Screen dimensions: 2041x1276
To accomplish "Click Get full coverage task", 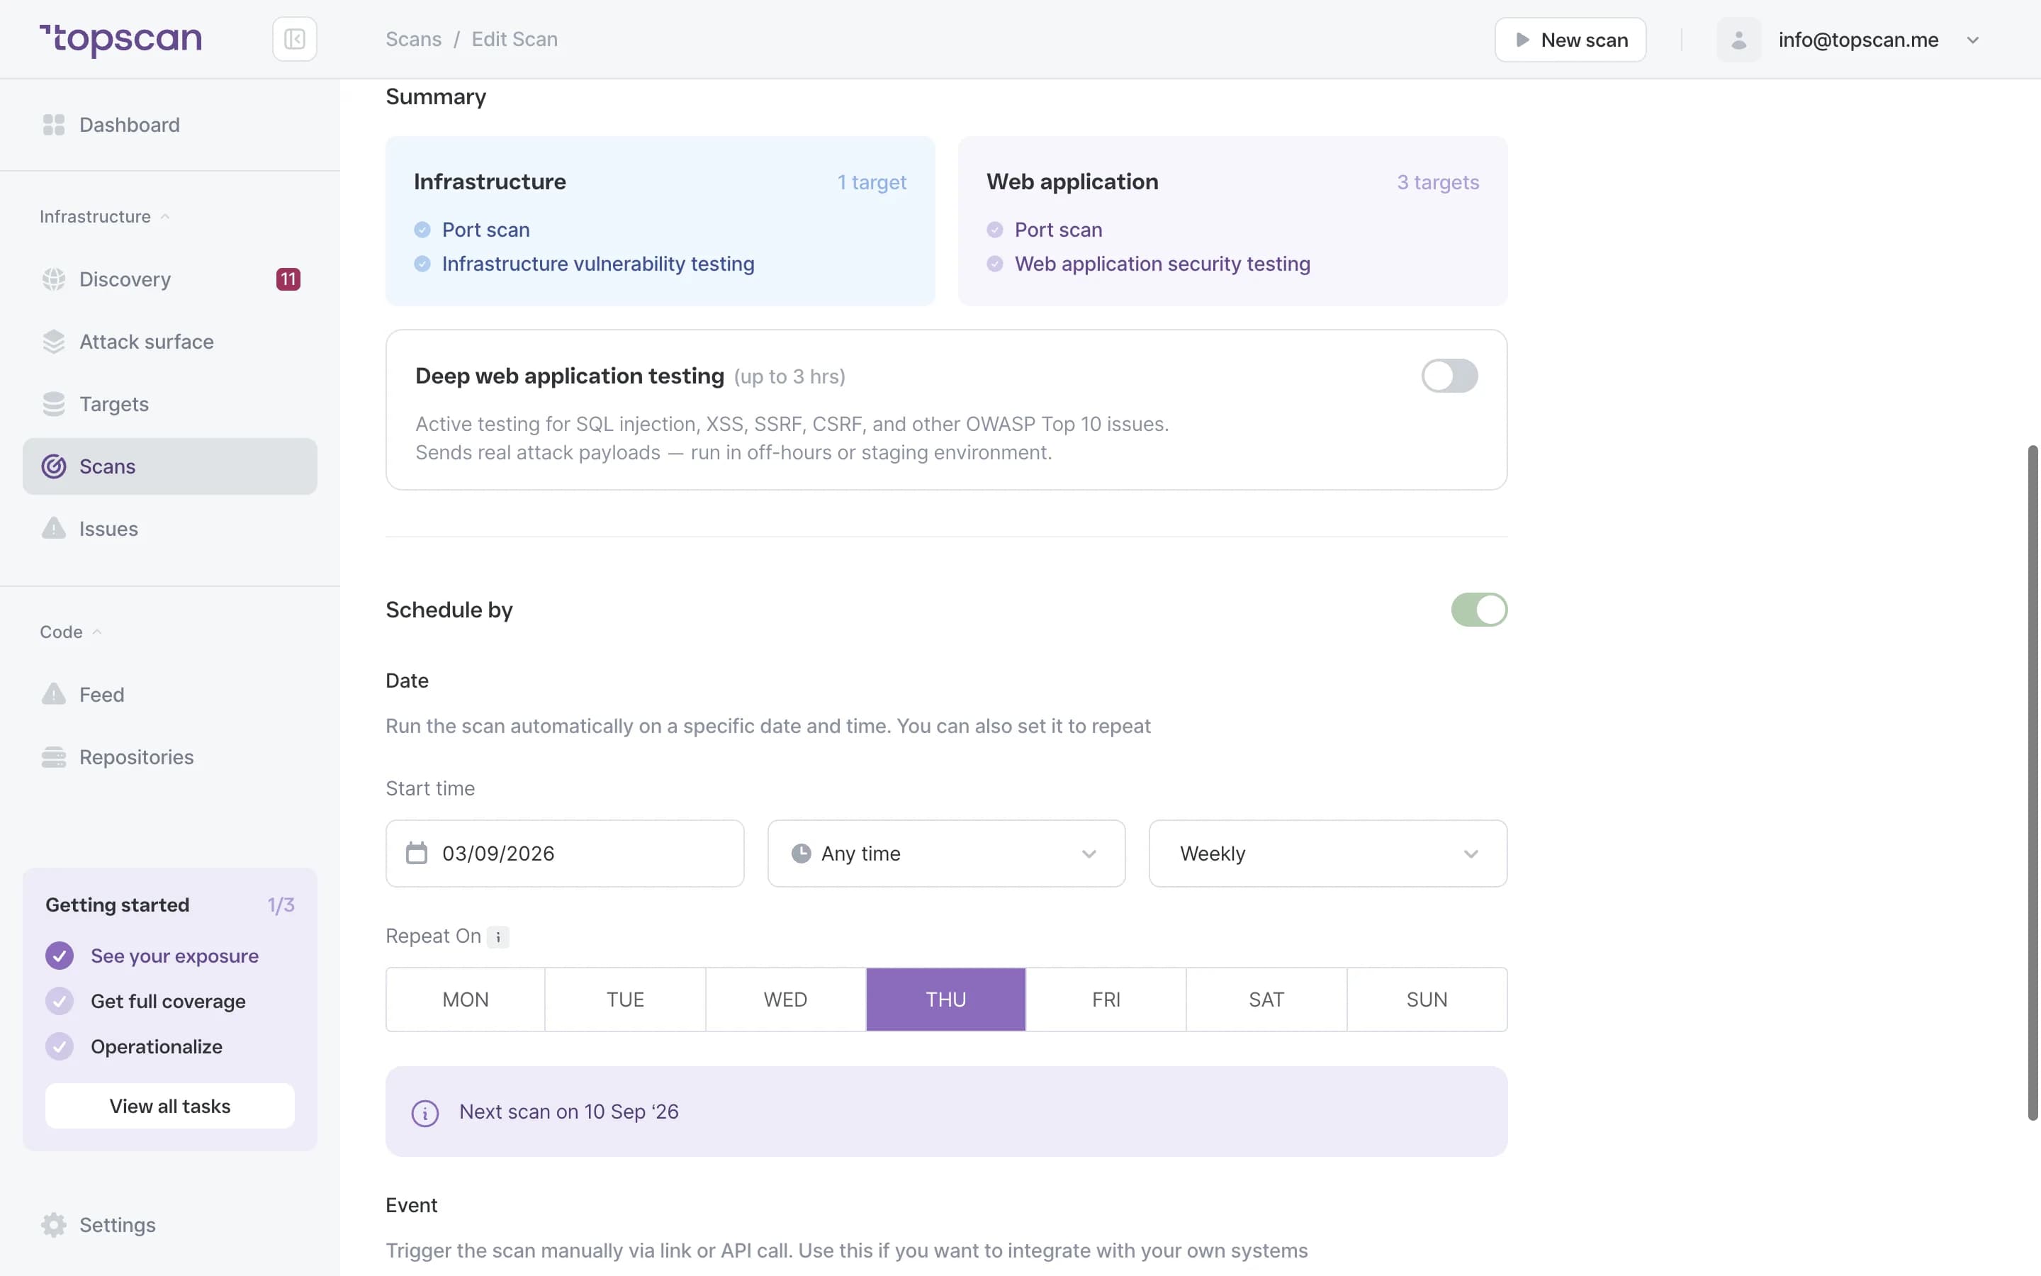I will pos(168,1001).
